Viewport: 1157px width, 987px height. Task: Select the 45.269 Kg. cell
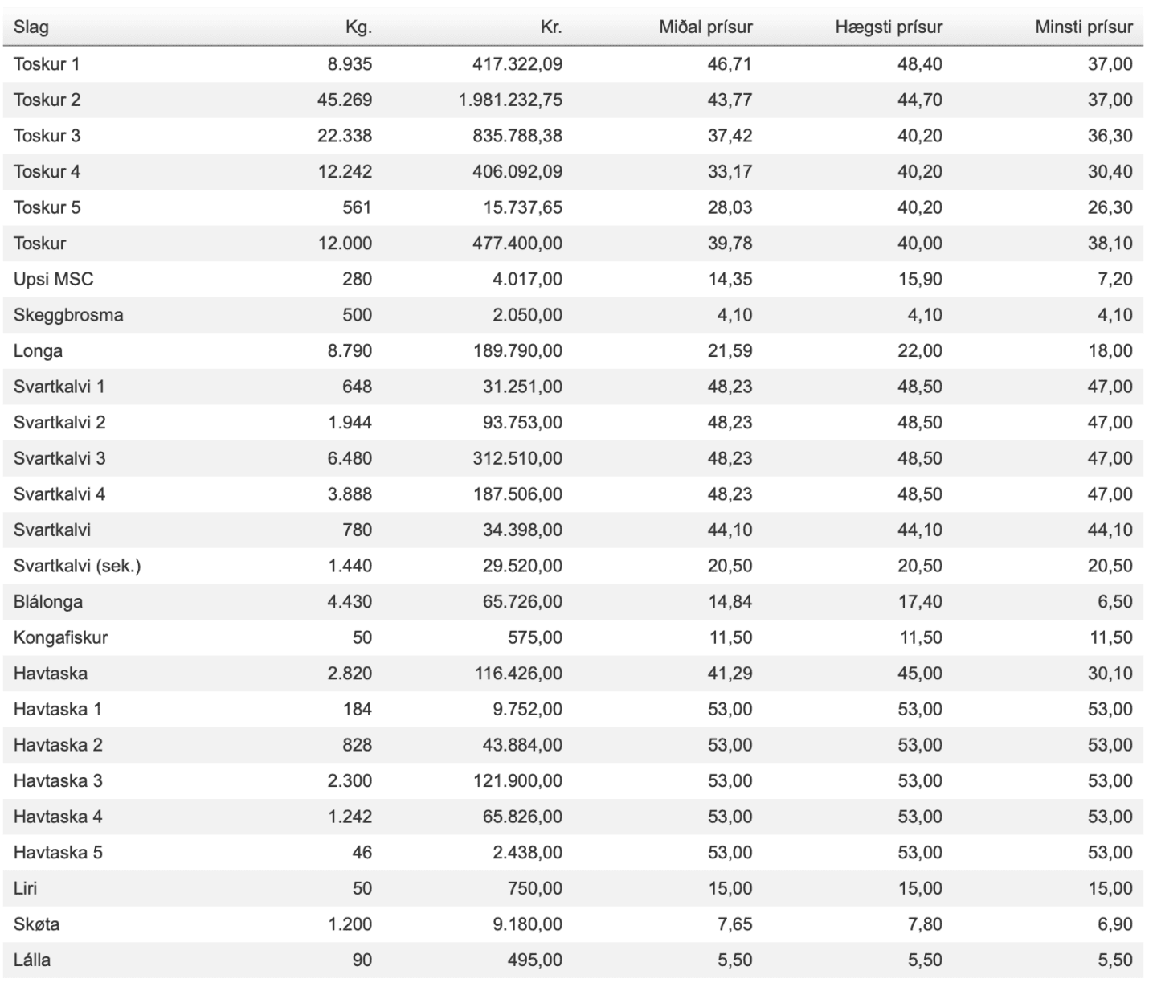click(x=345, y=100)
